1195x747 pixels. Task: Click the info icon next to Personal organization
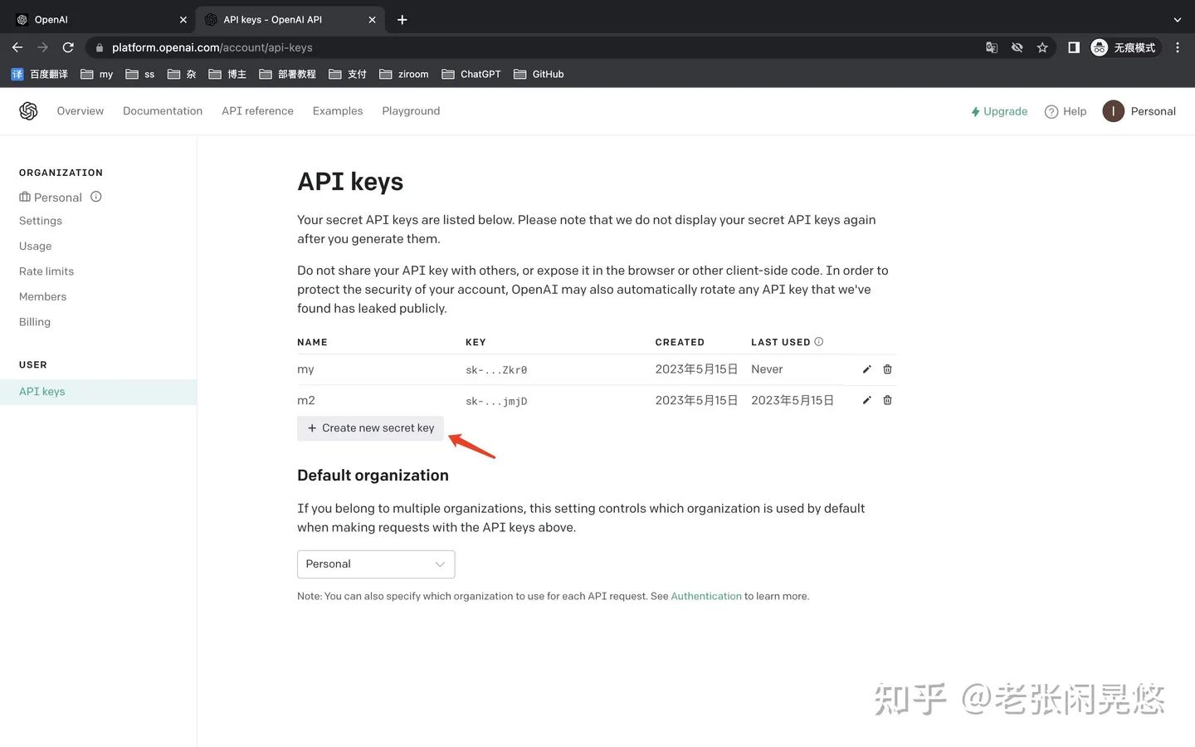tap(95, 197)
